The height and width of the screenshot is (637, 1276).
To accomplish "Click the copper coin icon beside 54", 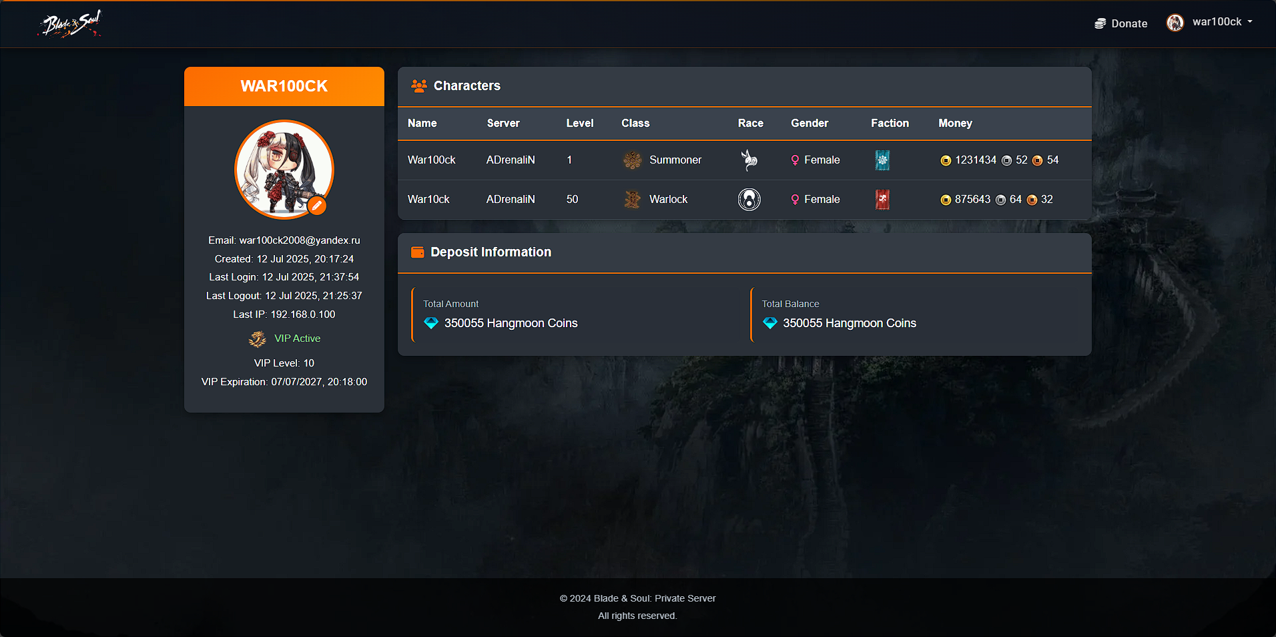I will coord(1037,161).
